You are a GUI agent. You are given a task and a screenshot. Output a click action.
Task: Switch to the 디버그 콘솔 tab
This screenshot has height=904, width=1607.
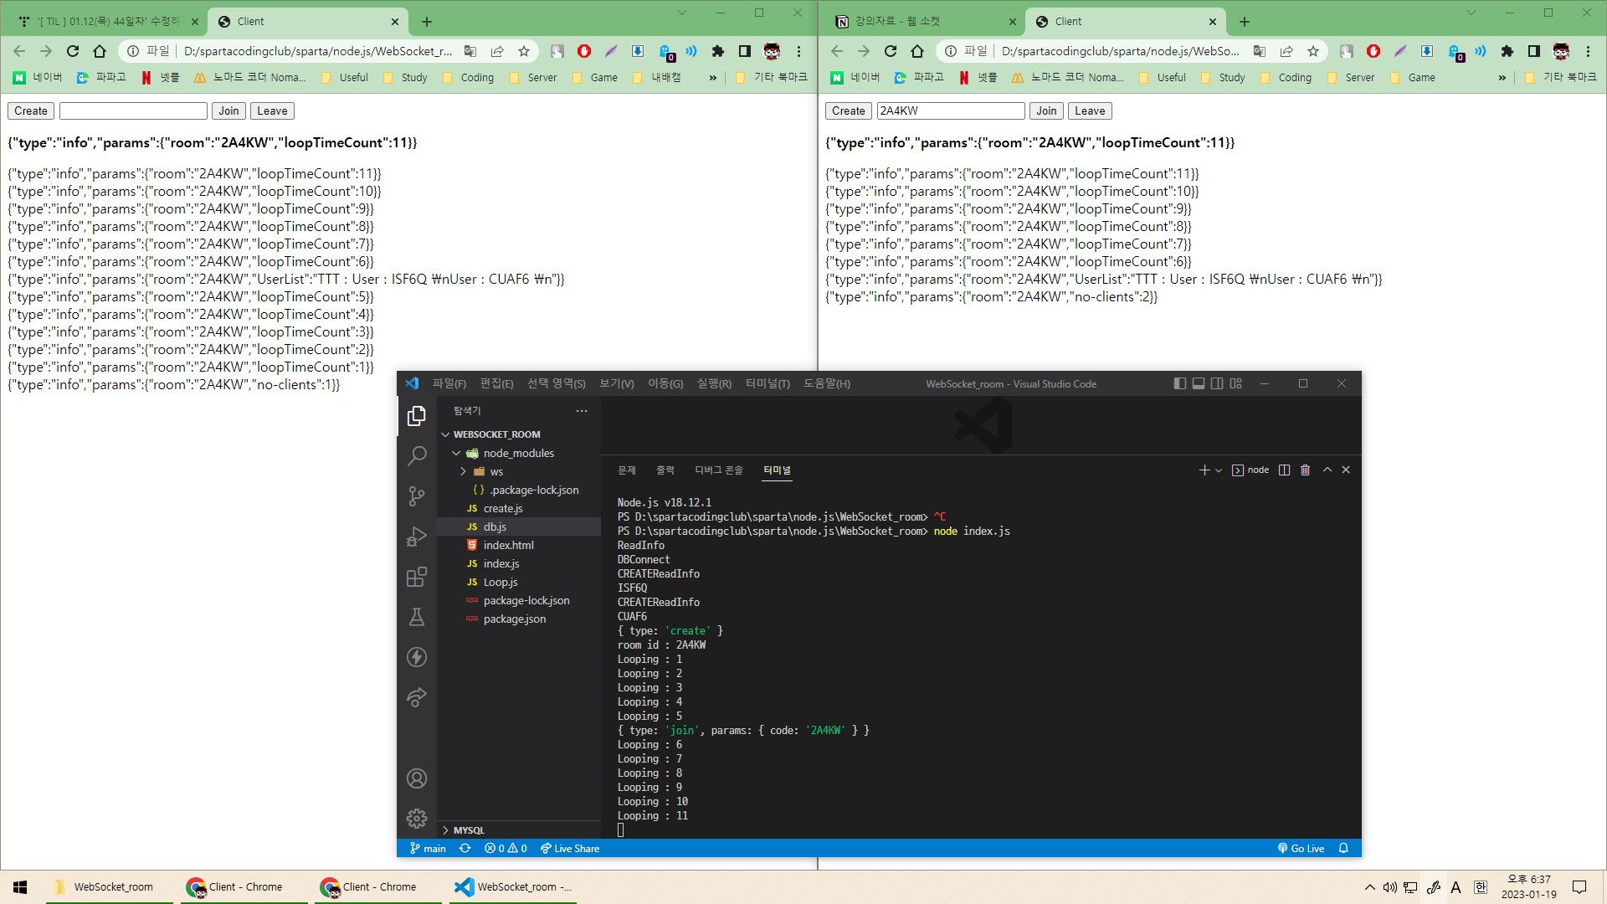point(718,470)
